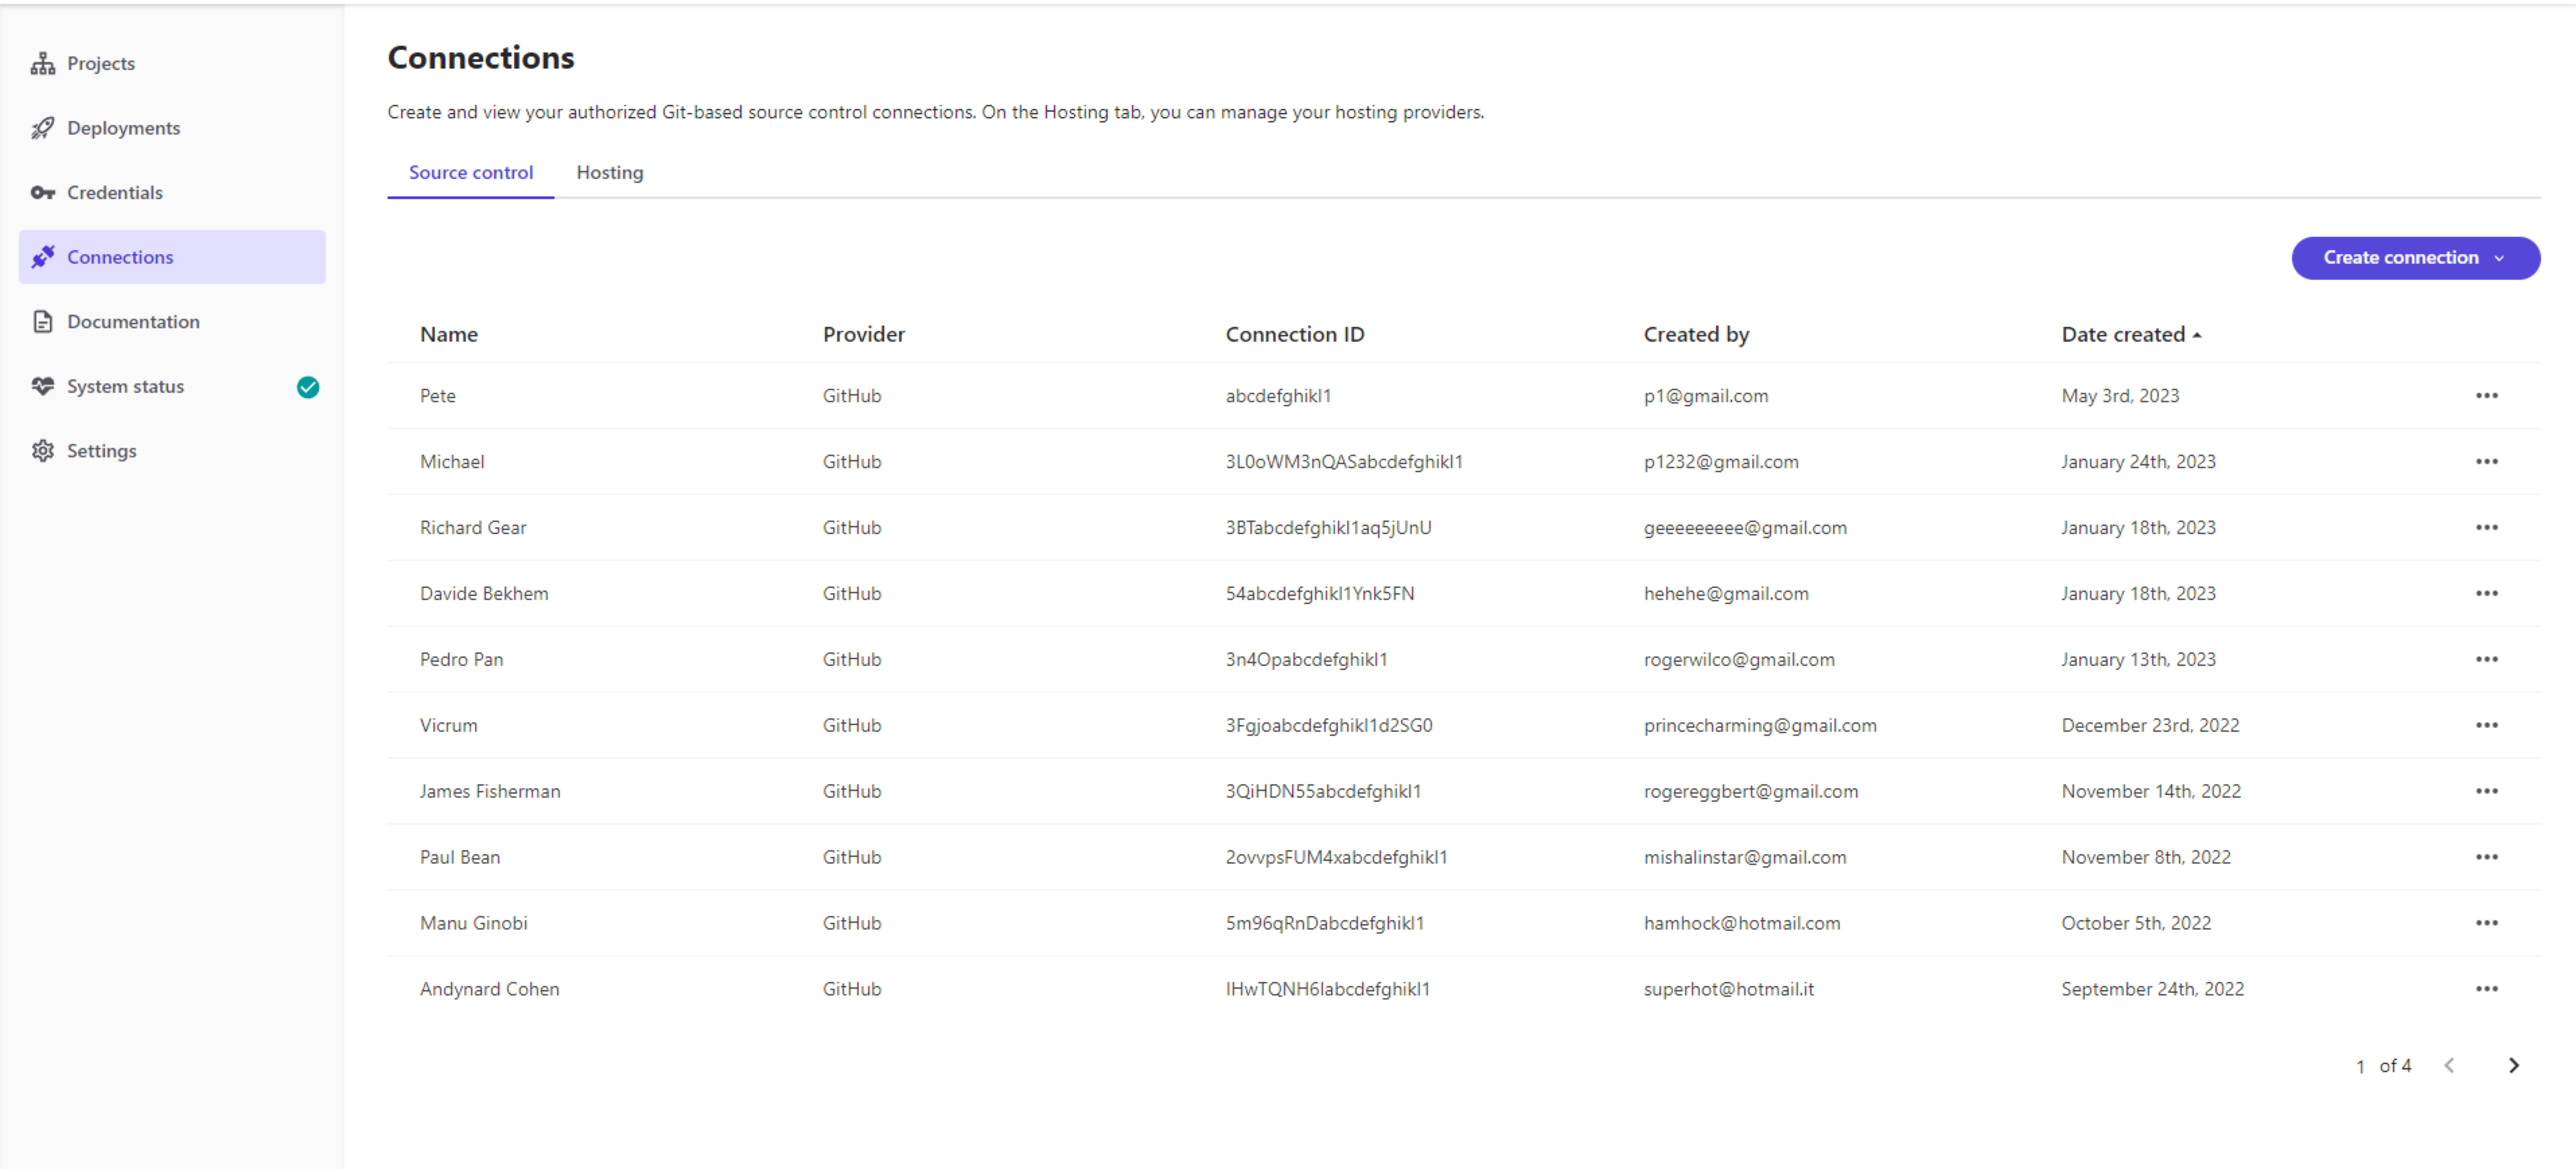Open more options for Vicrum connection
The image size is (2576, 1169).
click(2486, 725)
